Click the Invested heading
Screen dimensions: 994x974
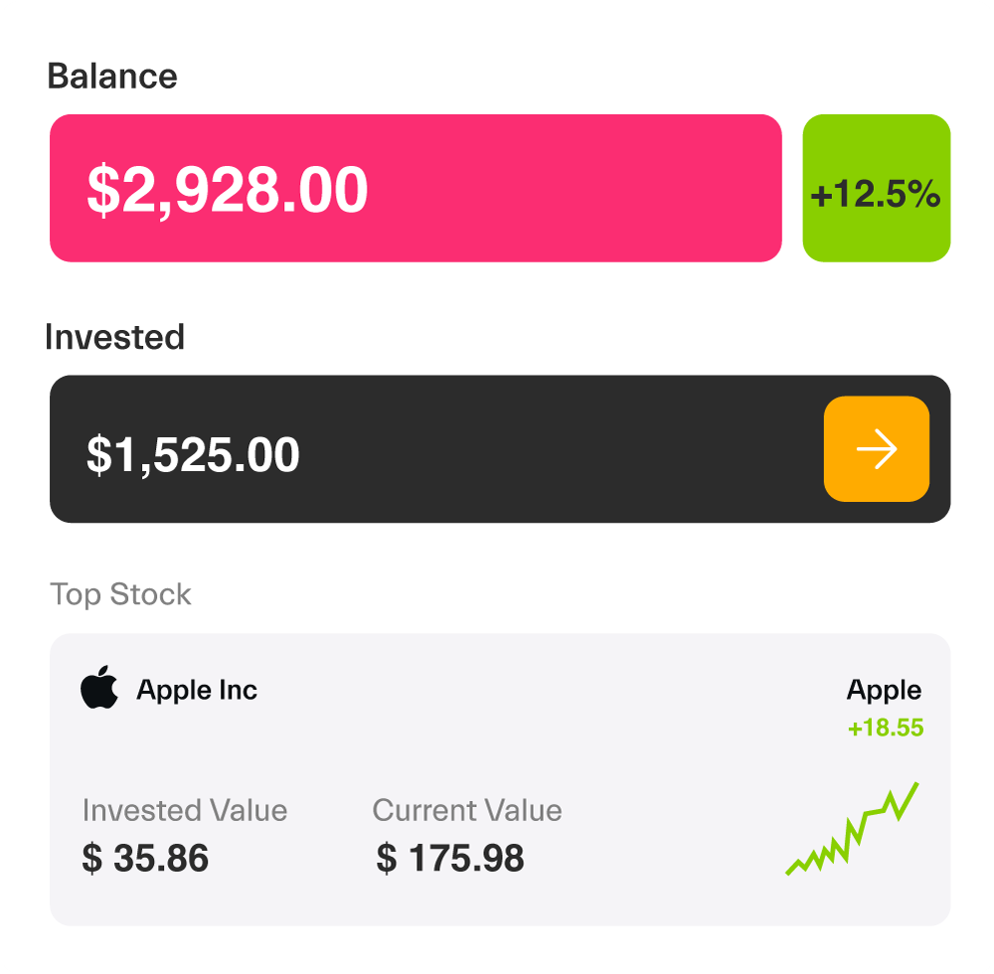(x=115, y=338)
